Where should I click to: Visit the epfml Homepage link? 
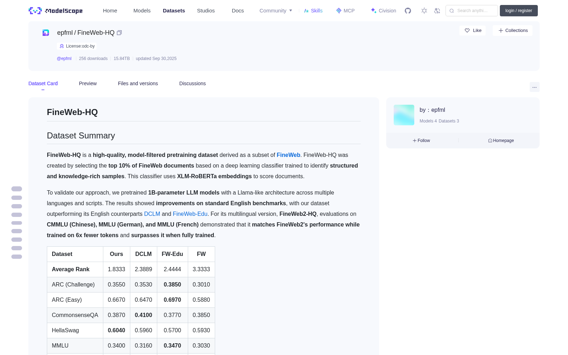point(501,141)
